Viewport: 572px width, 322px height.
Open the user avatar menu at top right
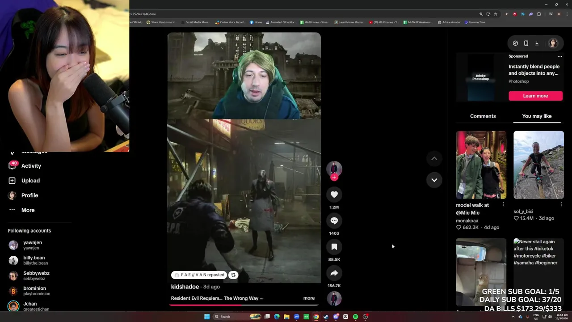553,43
